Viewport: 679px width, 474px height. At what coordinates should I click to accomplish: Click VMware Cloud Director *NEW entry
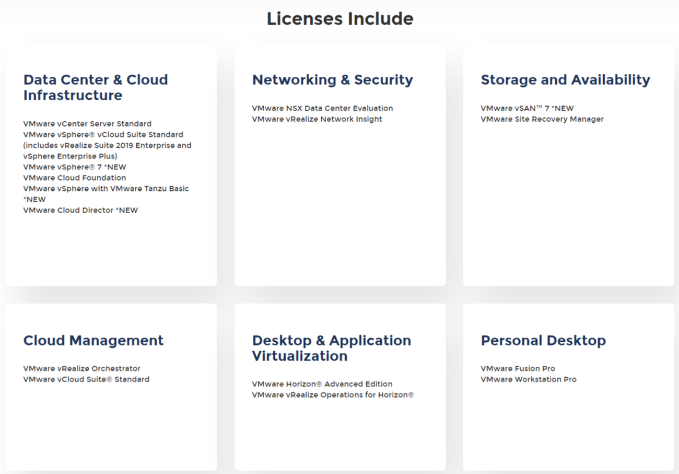(80, 210)
